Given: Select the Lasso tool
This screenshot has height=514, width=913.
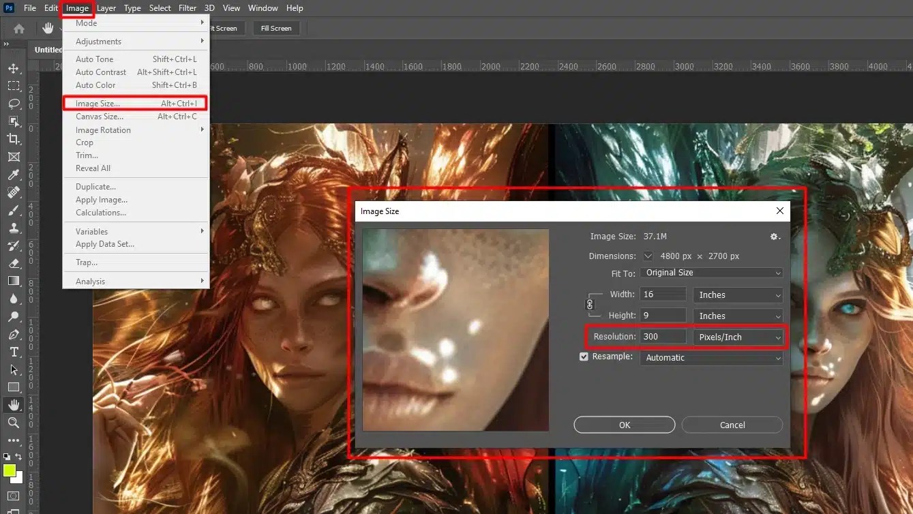Looking at the screenshot, I should click(13, 104).
